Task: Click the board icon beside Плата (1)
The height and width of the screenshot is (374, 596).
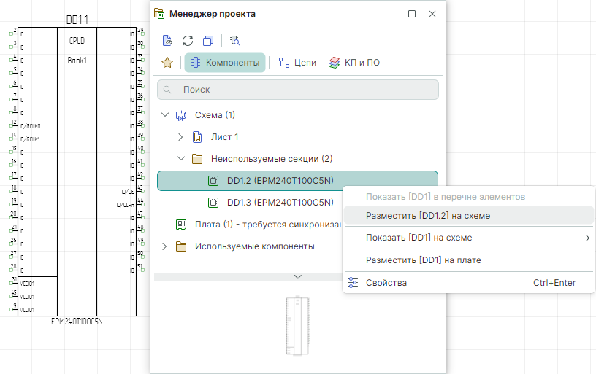Action: pyautogui.click(x=181, y=225)
